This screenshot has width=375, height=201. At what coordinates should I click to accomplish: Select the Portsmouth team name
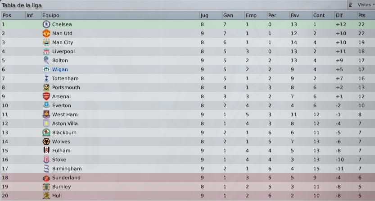66,87
